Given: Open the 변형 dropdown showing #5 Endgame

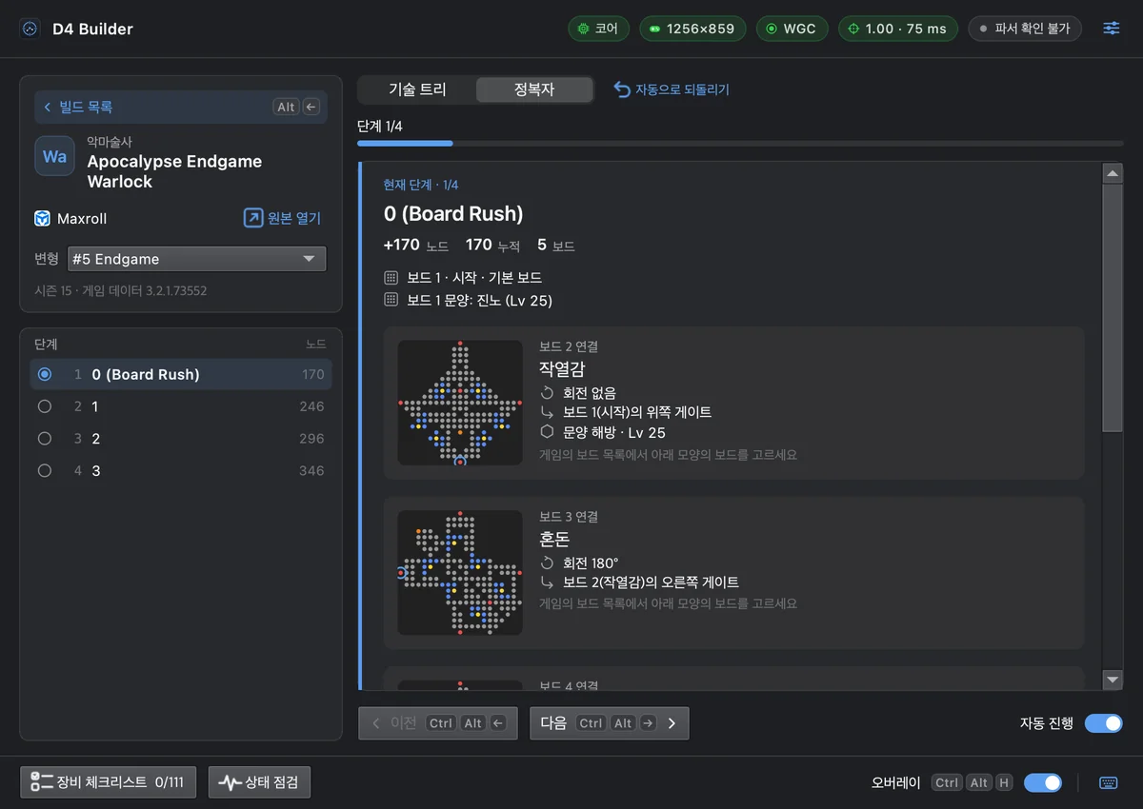Looking at the screenshot, I should pos(197,259).
